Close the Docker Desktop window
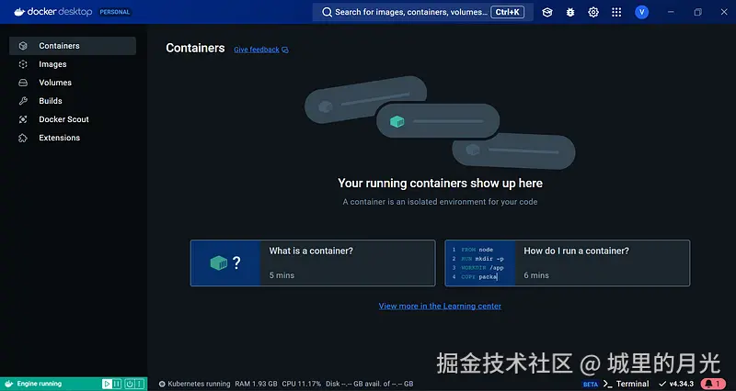736x391 pixels. click(724, 12)
